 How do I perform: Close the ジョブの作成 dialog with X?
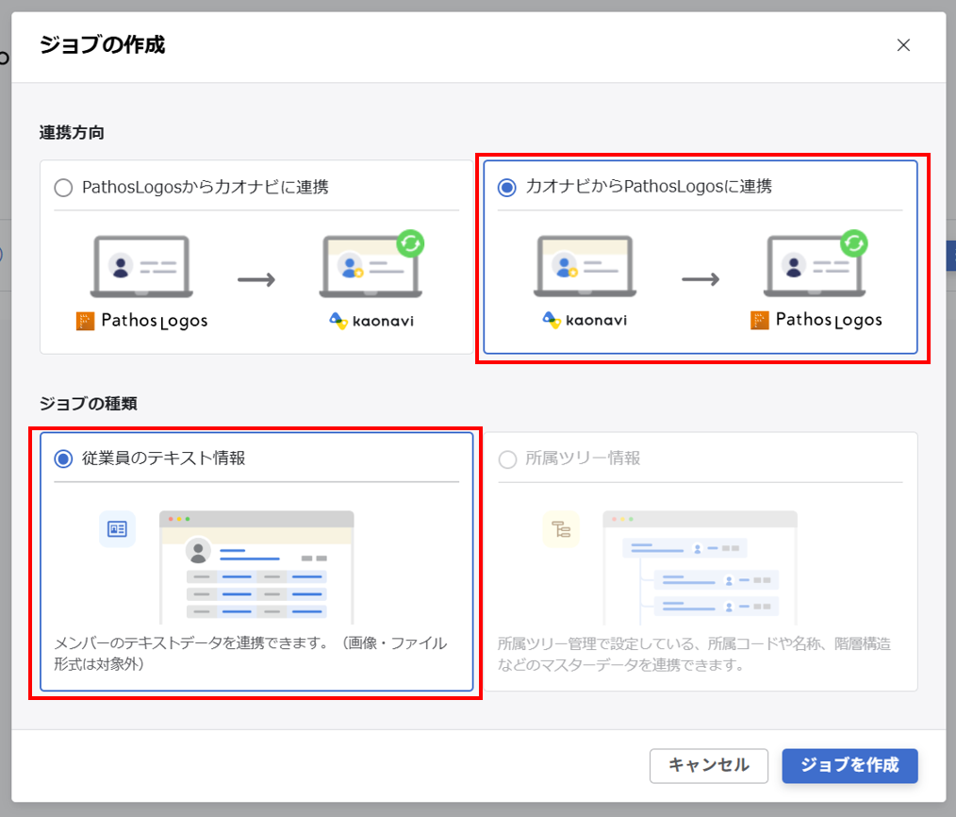pyautogui.click(x=903, y=45)
